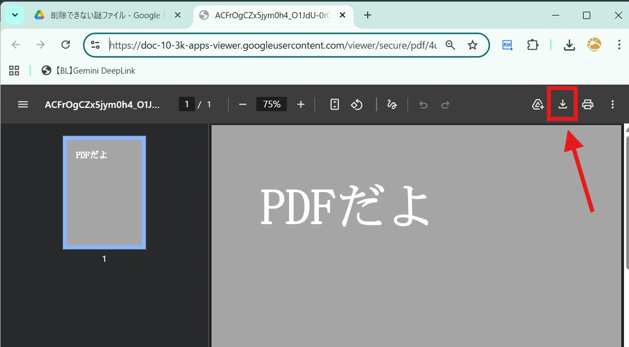The height and width of the screenshot is (347, 629).
Task: Select the ACFrOgCZx5jym0h4 PDF tab
Action: (x=272, y=15)
